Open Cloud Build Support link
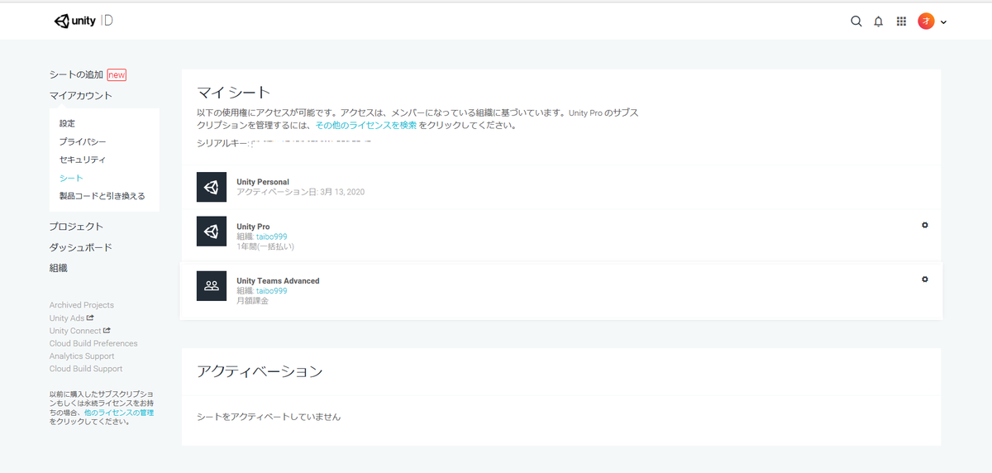Screen dimensions: 992x473 (86, 369)
